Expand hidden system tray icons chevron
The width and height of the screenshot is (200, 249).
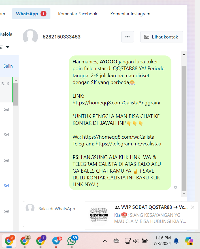(x=105, y=241)
